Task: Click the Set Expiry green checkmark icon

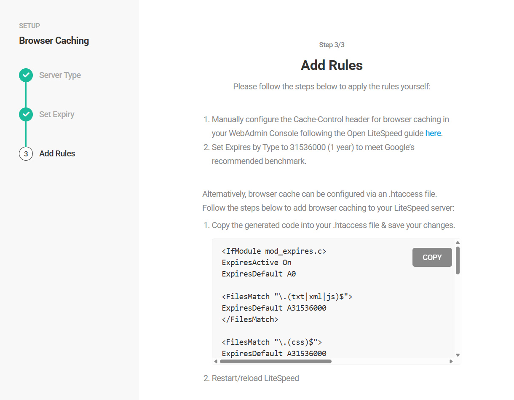Action: click(x=26, y=115)
